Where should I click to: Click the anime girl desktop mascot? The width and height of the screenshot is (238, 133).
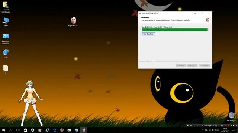pyautogui.click(x=31, y=103)
